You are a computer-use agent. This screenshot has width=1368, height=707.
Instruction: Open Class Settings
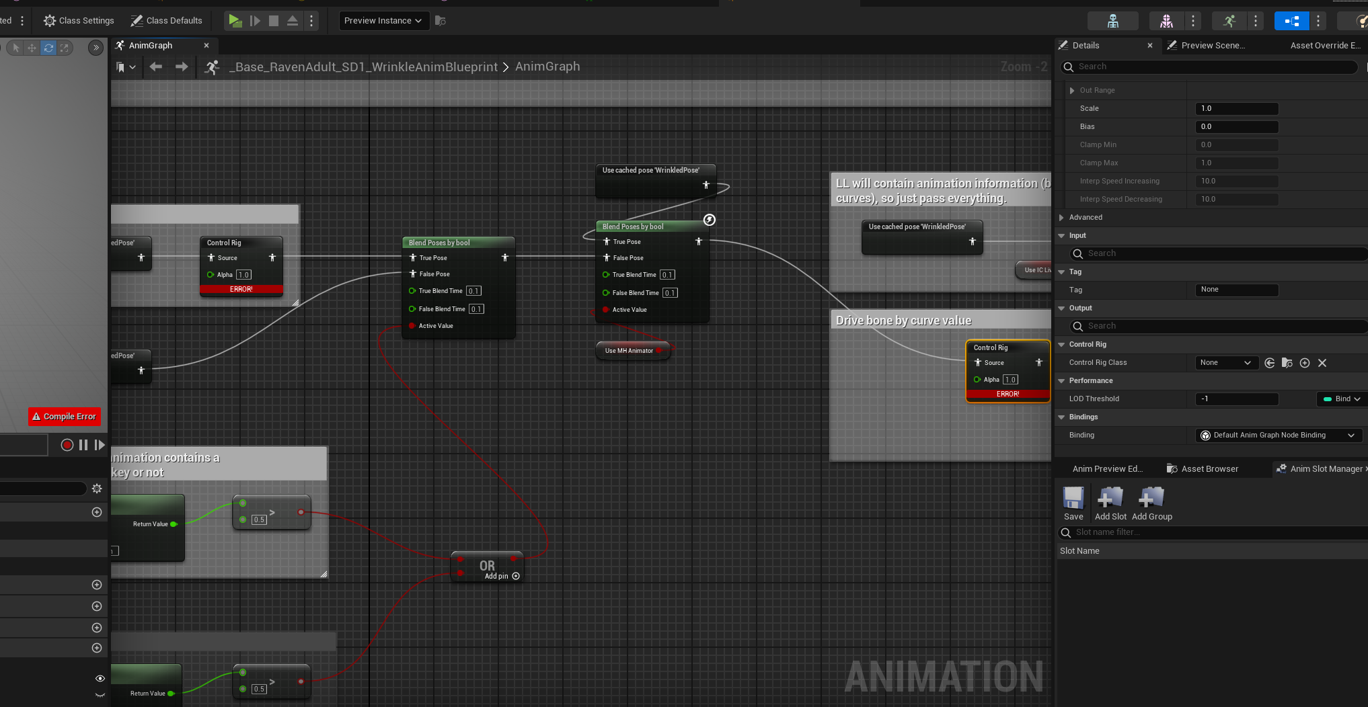[79, 21]
